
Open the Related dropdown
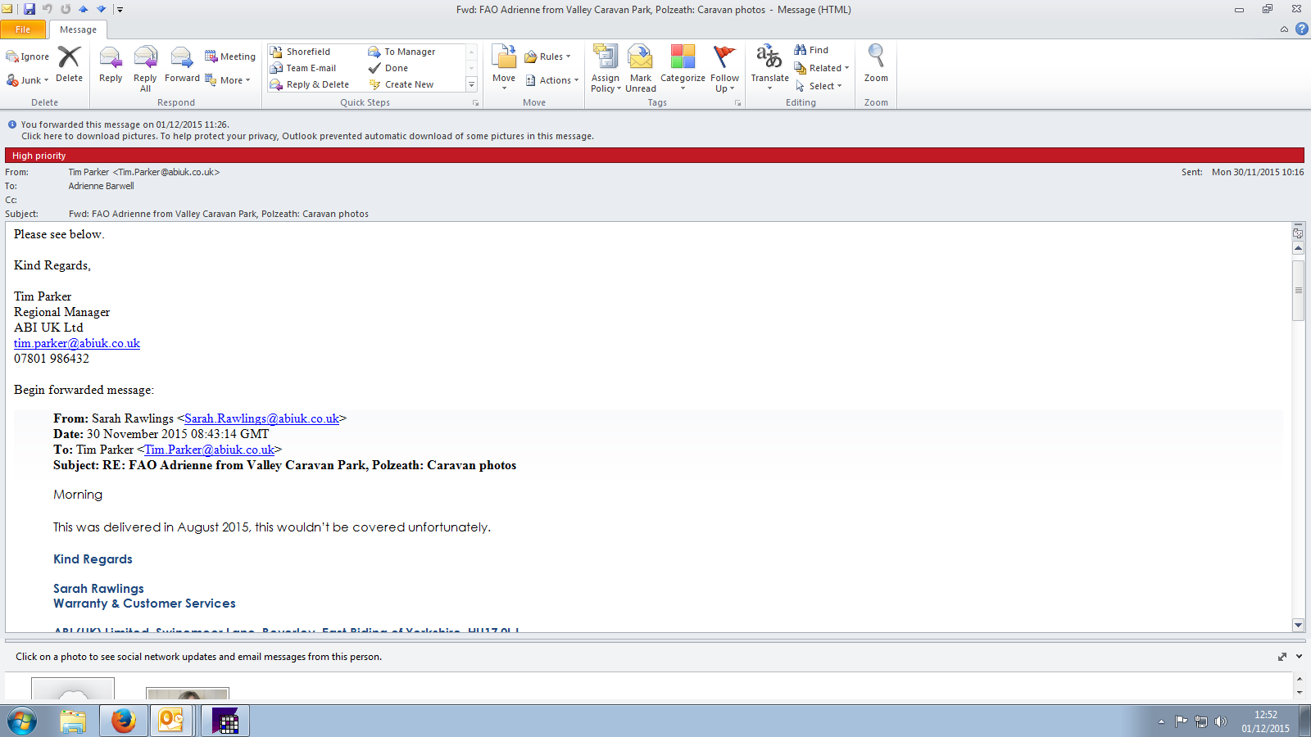(x=822, y=68)
